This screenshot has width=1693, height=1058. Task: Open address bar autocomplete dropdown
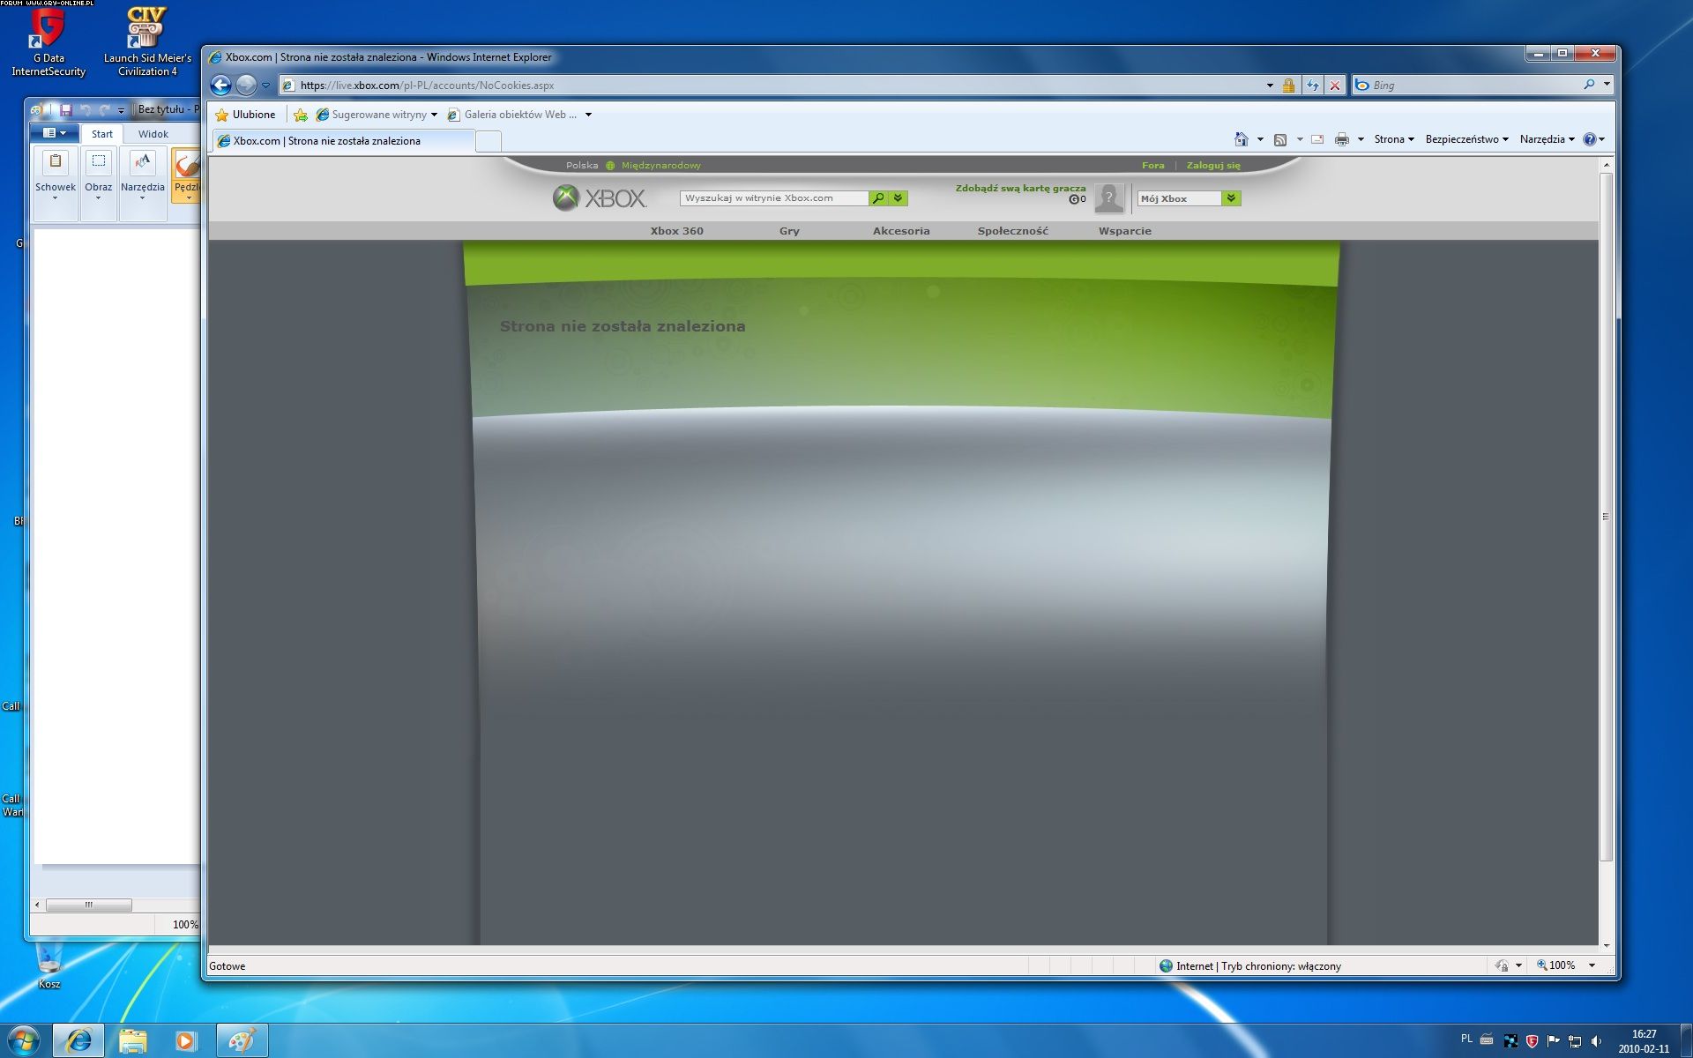[1270, 86]
